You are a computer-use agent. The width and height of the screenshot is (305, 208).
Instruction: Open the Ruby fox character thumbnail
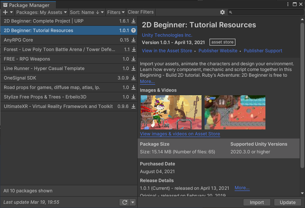click(x=171, y=112)
